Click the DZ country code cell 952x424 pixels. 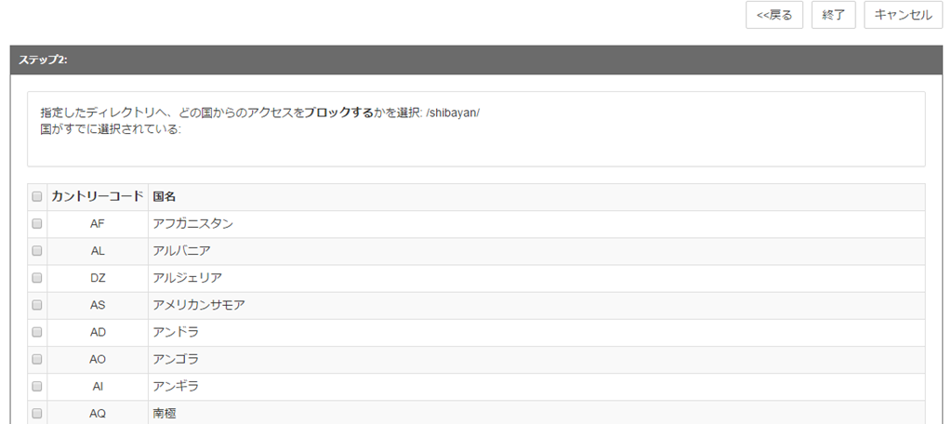(98, 278)
